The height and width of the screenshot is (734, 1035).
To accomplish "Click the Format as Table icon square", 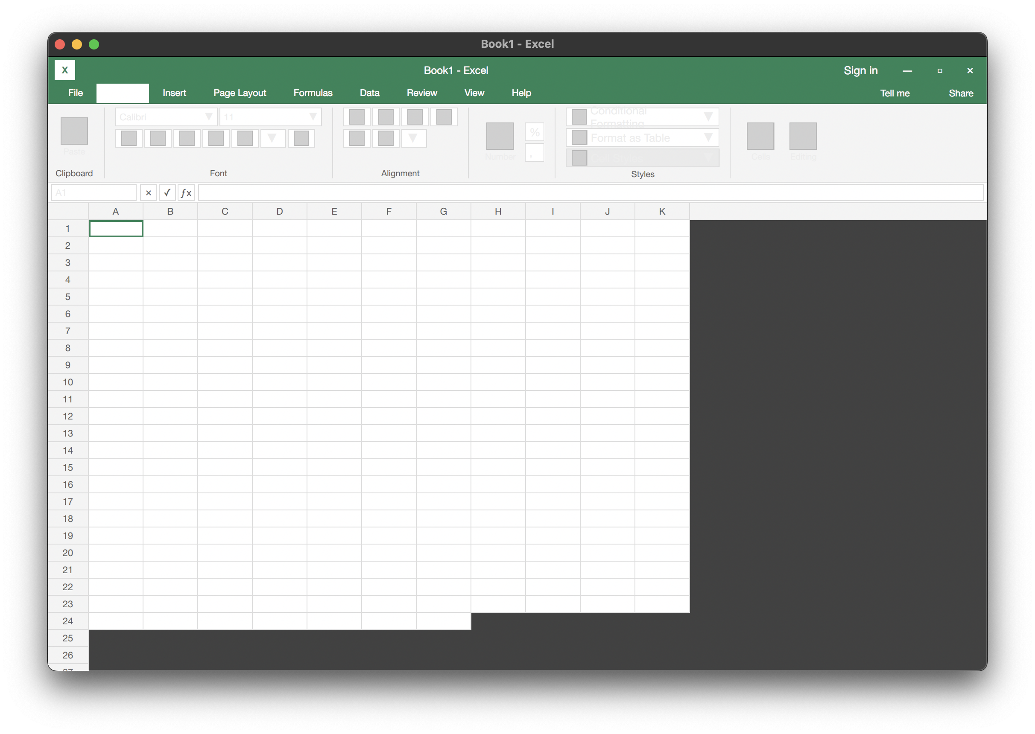I will click(x=579, y=137).
